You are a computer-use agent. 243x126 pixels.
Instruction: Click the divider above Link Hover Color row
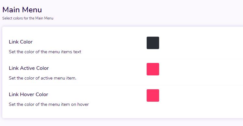point(126,85)
